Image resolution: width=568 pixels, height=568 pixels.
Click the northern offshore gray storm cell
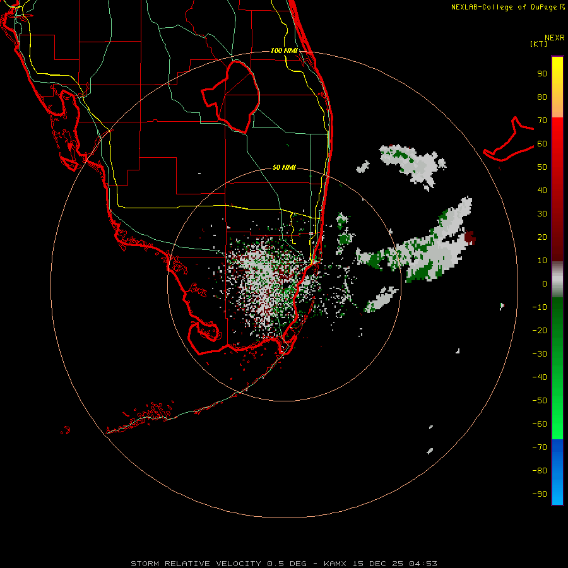click(412, 165)
